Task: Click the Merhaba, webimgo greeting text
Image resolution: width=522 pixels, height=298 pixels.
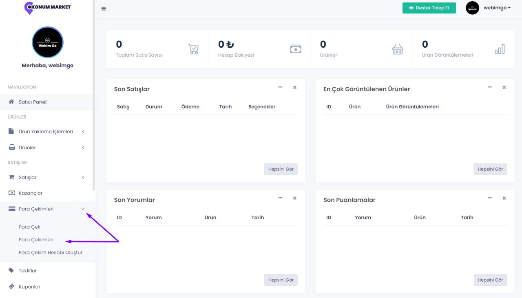Action: [48, 65]
